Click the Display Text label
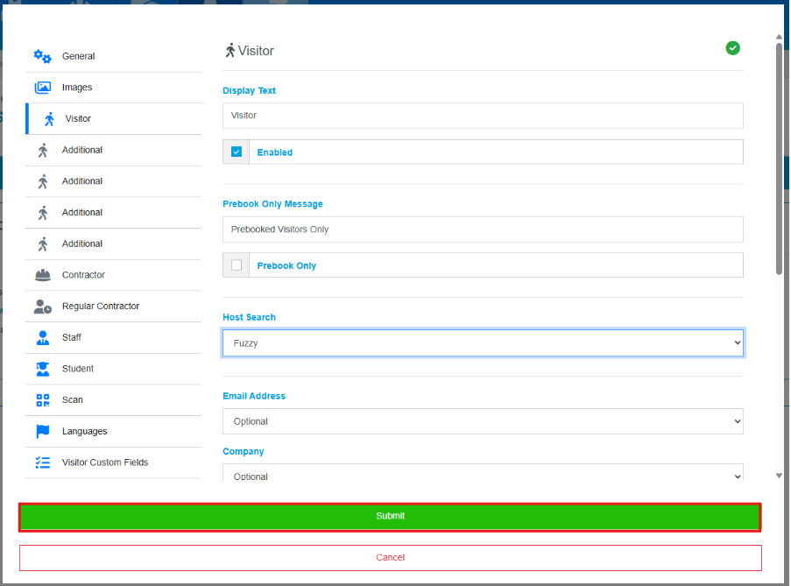 [249, 91]
